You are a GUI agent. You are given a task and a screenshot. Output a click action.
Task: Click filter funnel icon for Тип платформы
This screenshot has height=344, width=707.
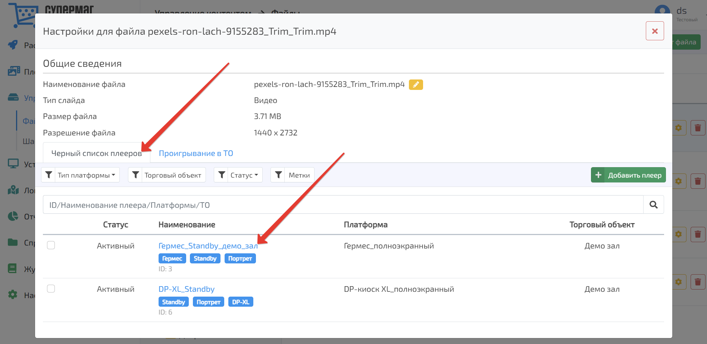49,175
